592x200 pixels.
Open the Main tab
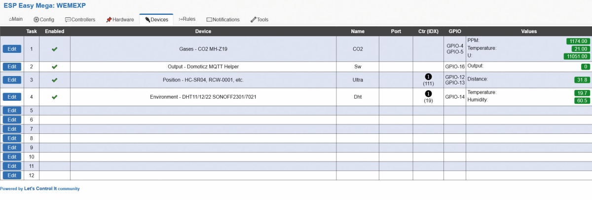16,20
